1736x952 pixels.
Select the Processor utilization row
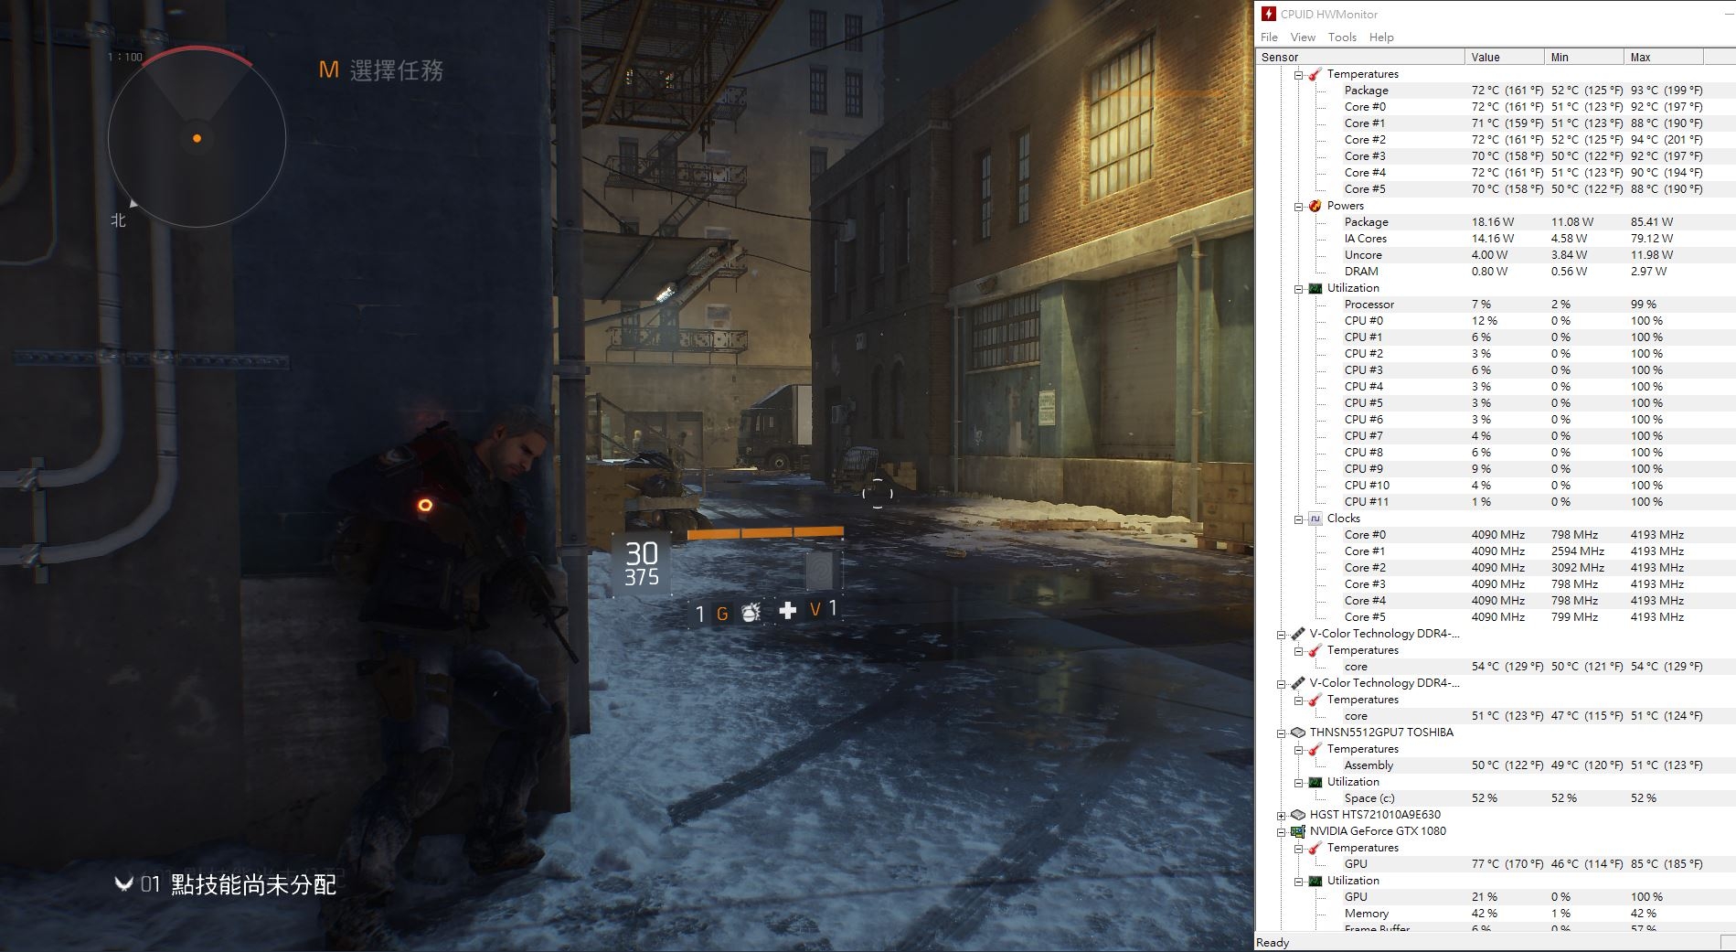point(1538,305)
